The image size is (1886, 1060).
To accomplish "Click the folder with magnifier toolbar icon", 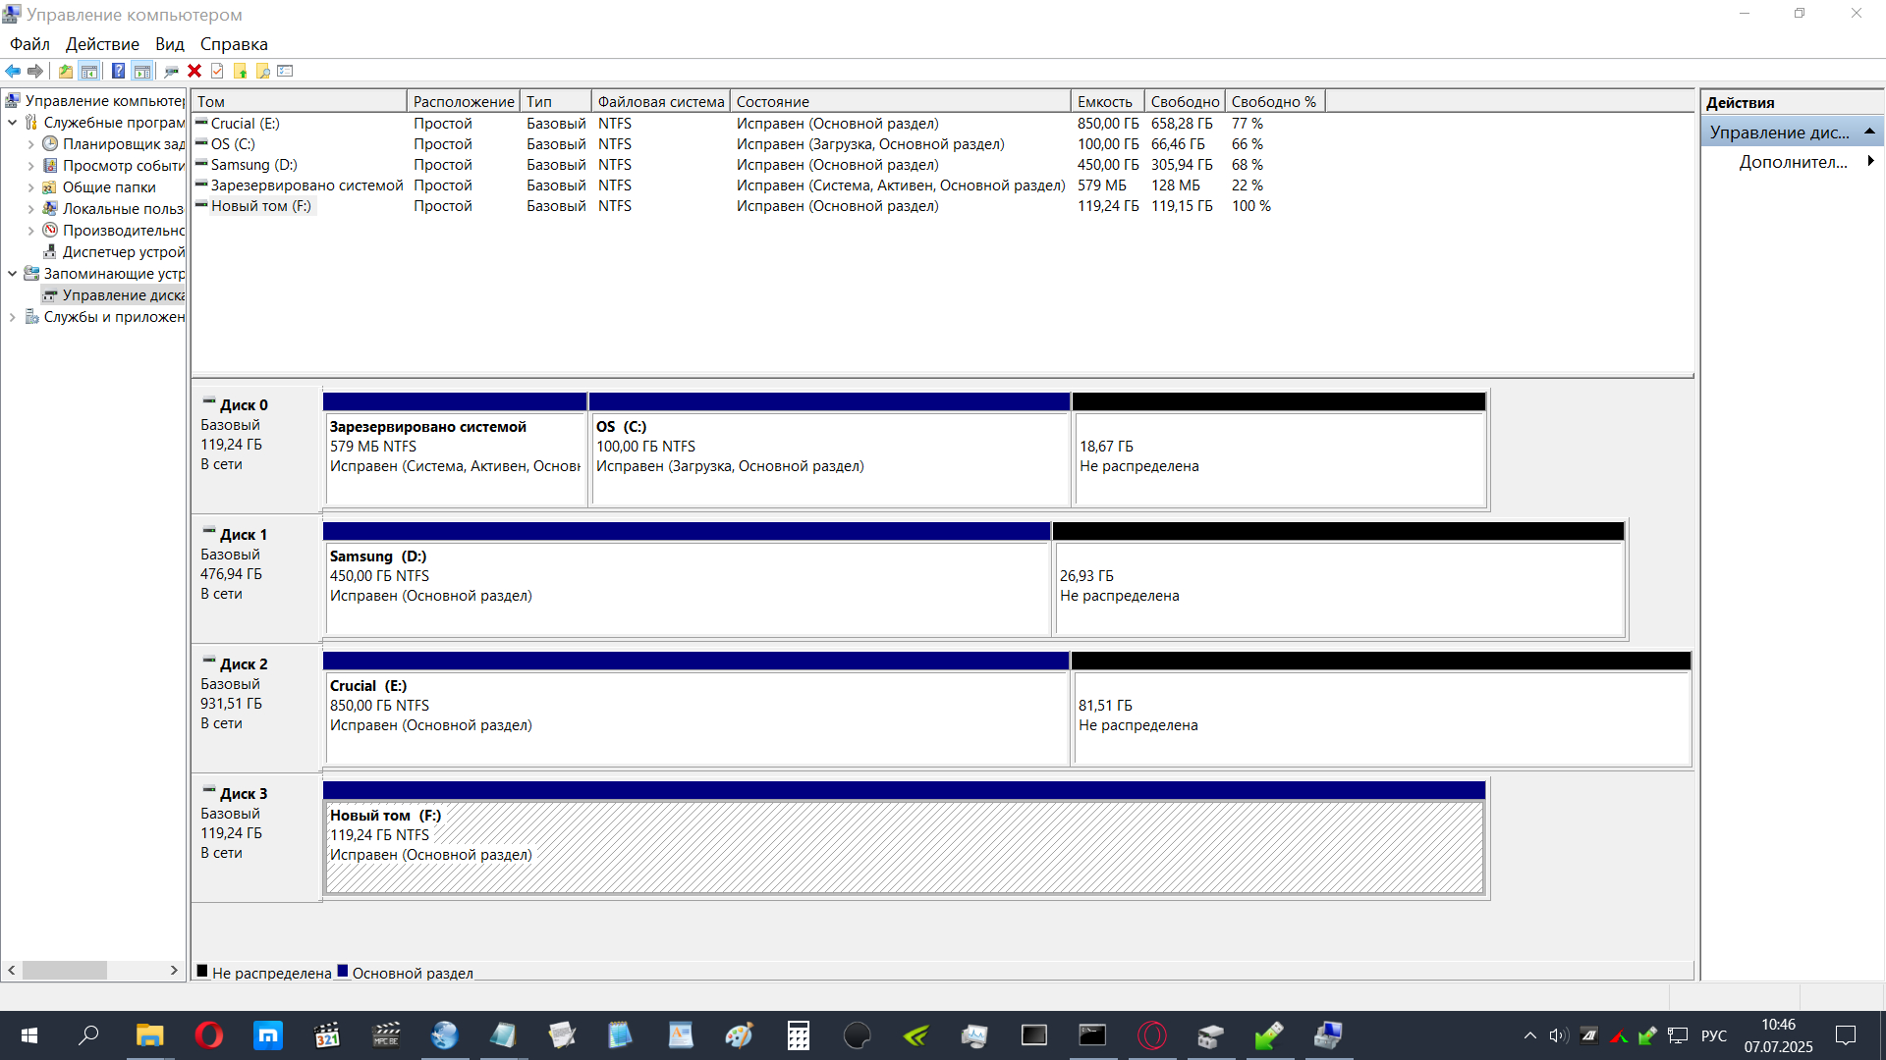I will coord(262,71).
